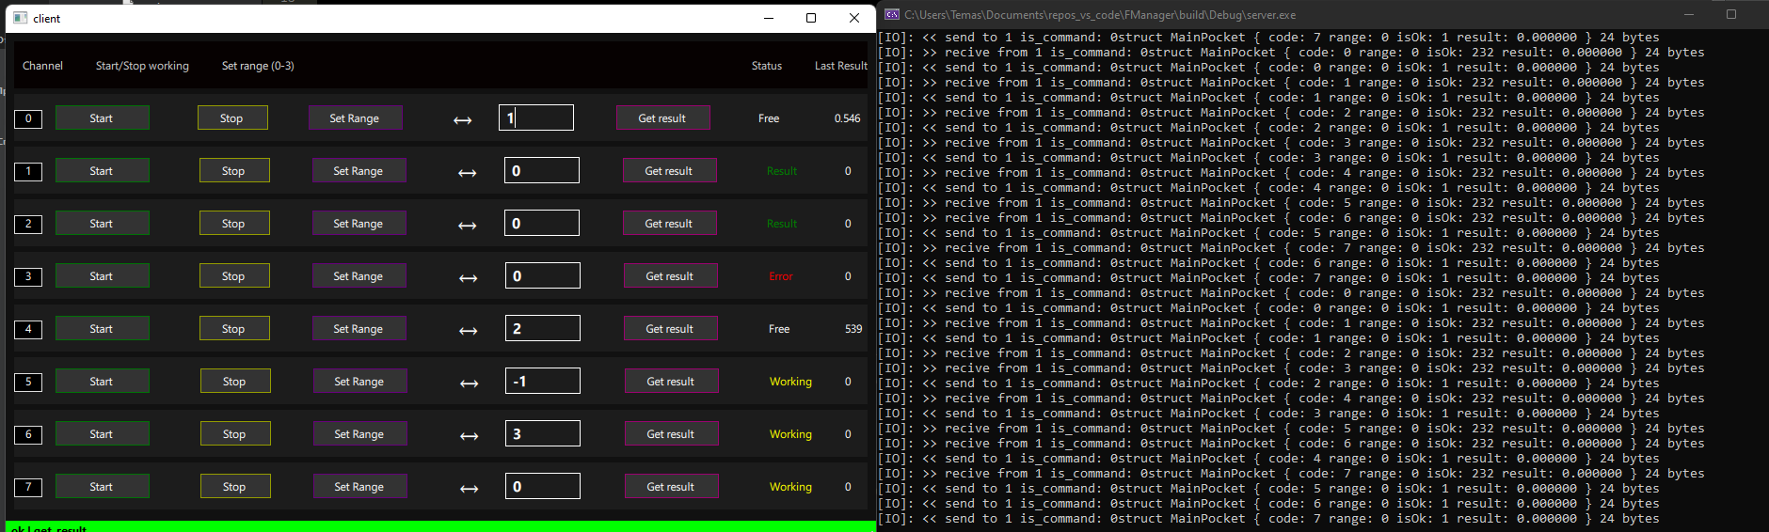Viewport: 1769px width, 532px height.
Task: Stop channel 3
Action: click(x=234, y=275)
